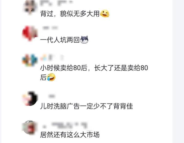
Task: Click blurred username above 一代人坑两回
Action: [x=50, y=28]
